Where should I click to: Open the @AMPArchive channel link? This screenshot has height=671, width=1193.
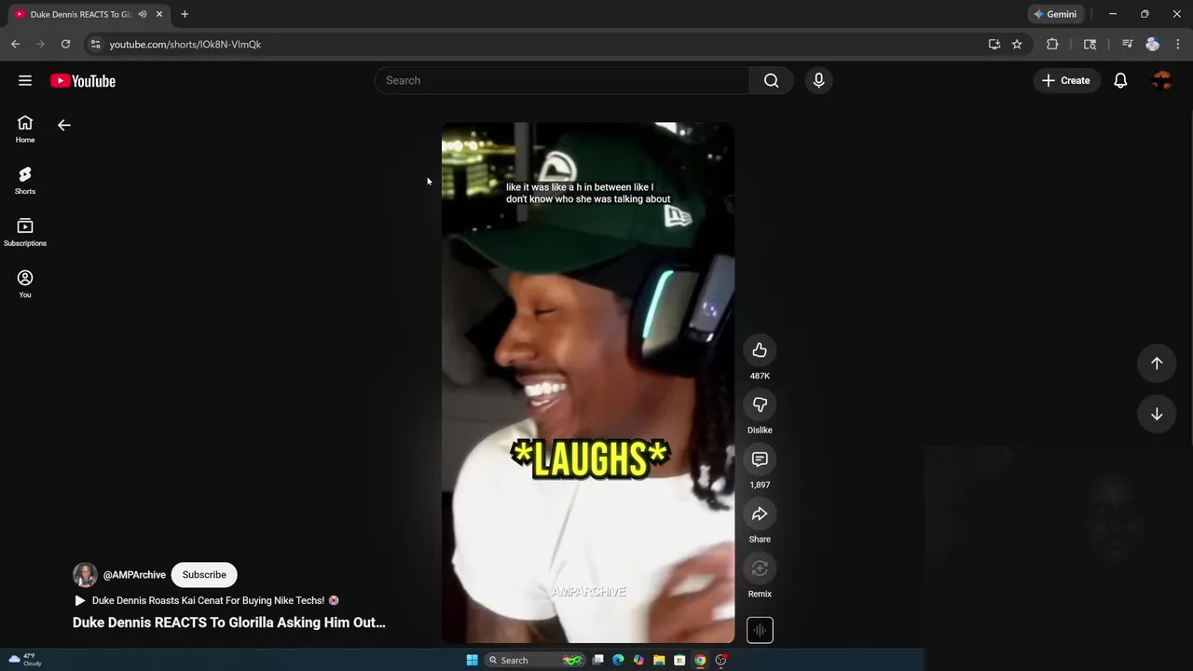134,575
